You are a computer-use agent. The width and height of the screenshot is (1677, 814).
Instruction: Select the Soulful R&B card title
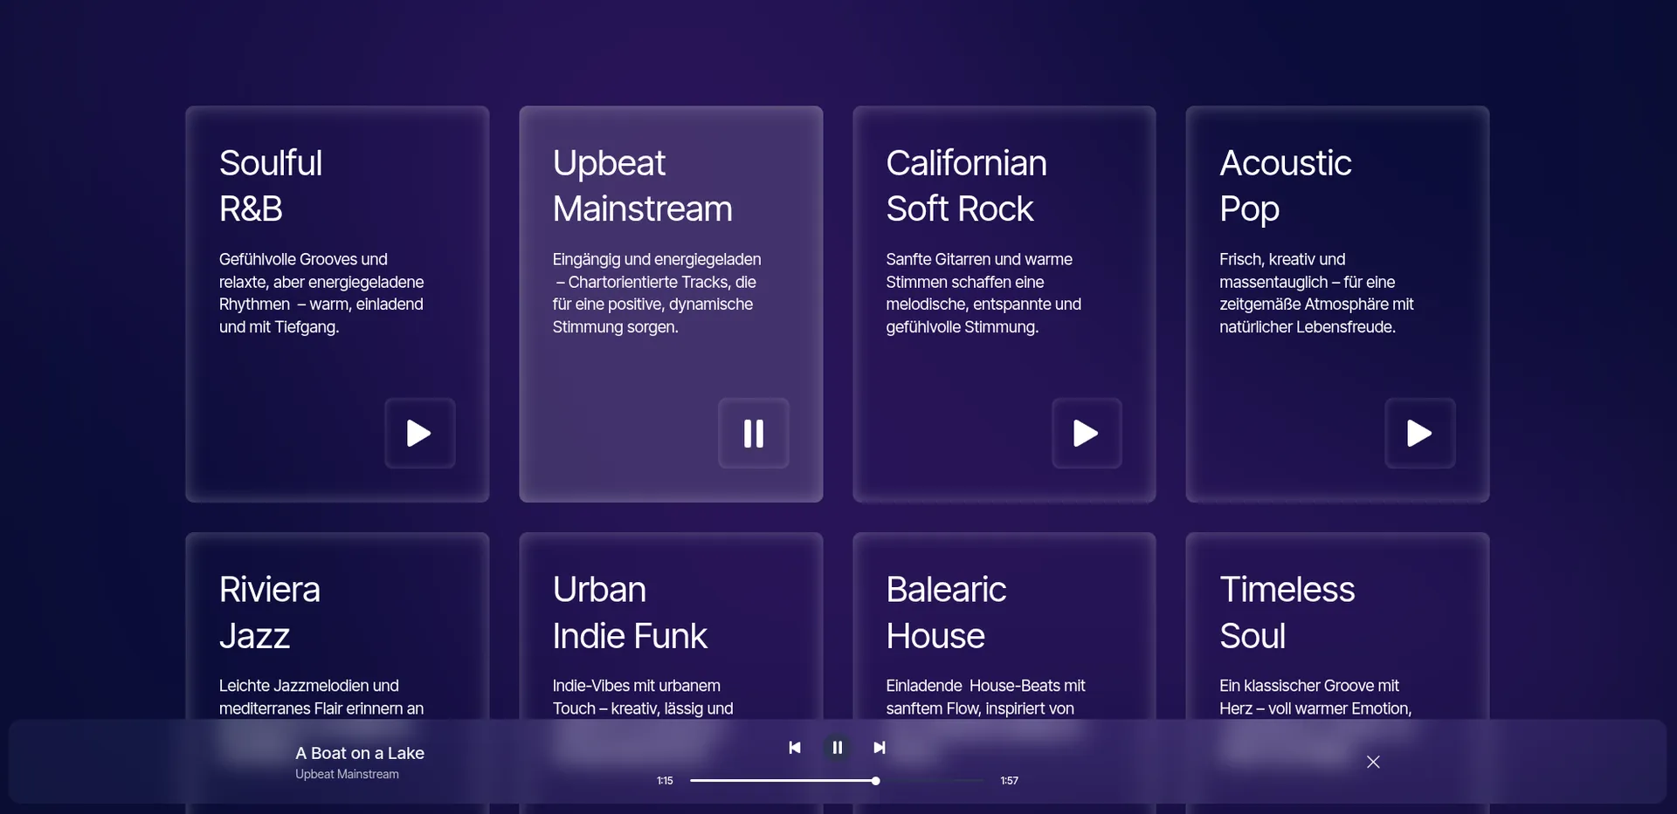(271, 186)
